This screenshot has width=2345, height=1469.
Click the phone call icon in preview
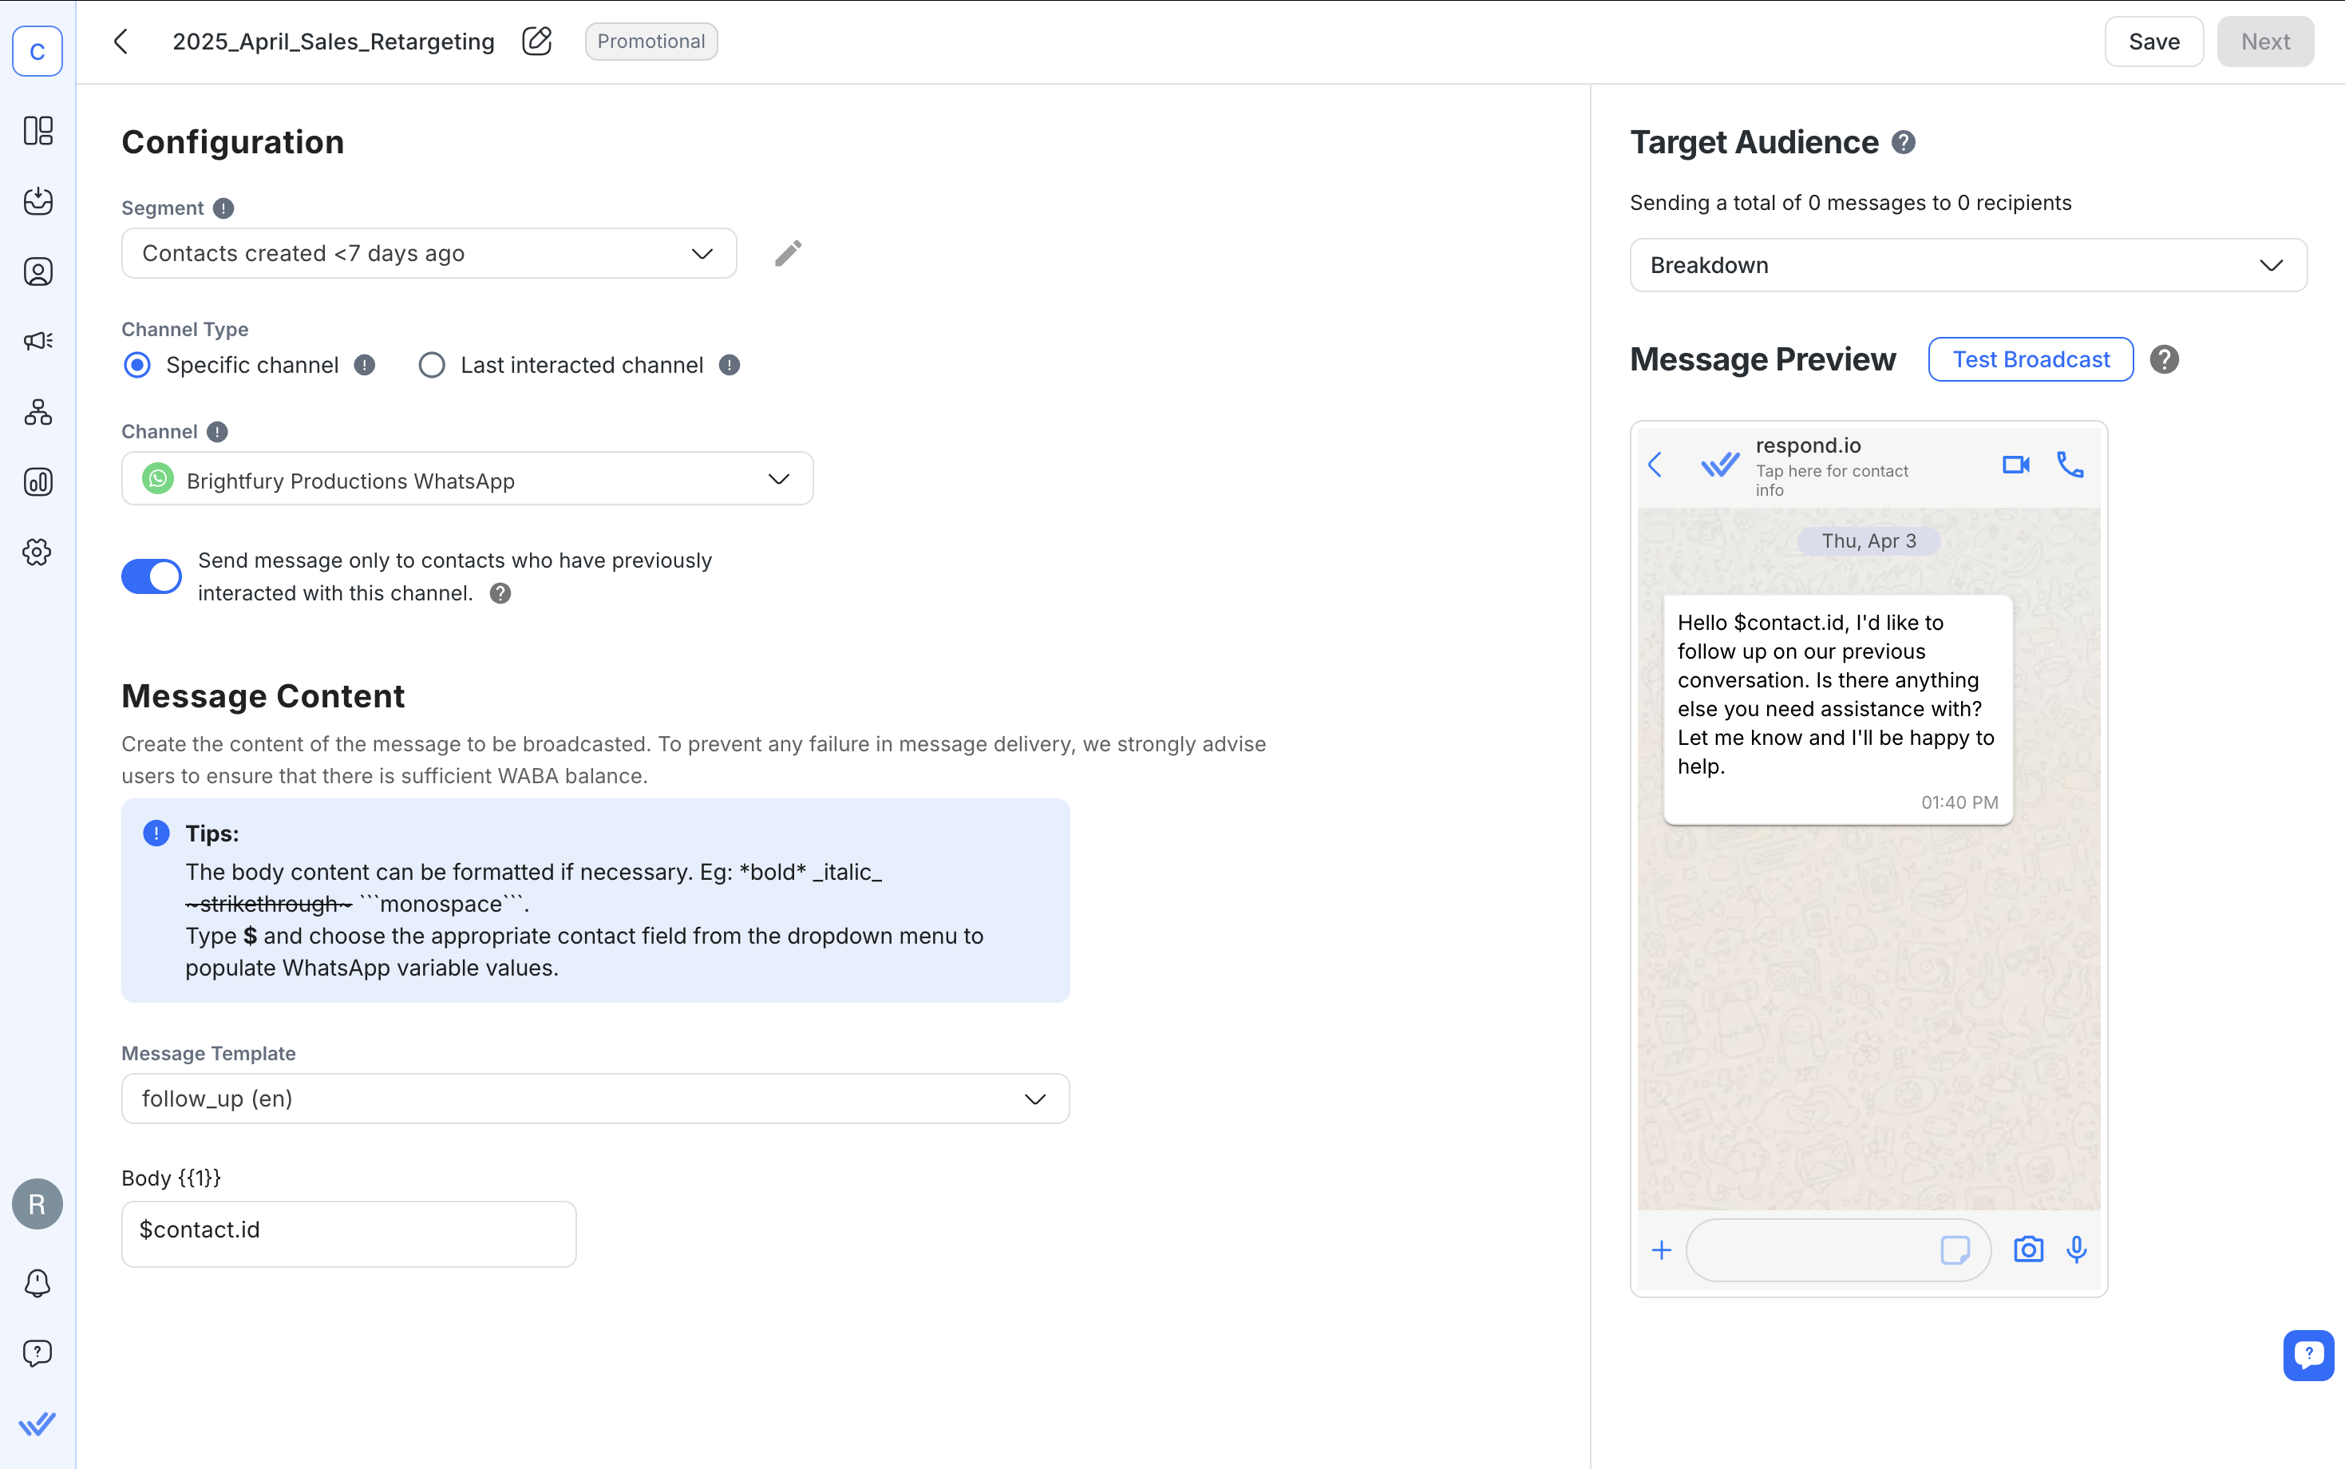(x=2070, y=465)
